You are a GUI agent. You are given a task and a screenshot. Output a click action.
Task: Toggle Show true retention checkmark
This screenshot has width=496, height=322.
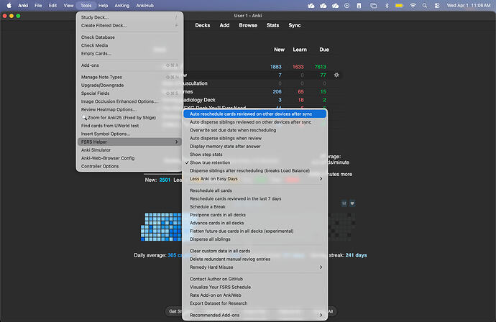point(255,162)
